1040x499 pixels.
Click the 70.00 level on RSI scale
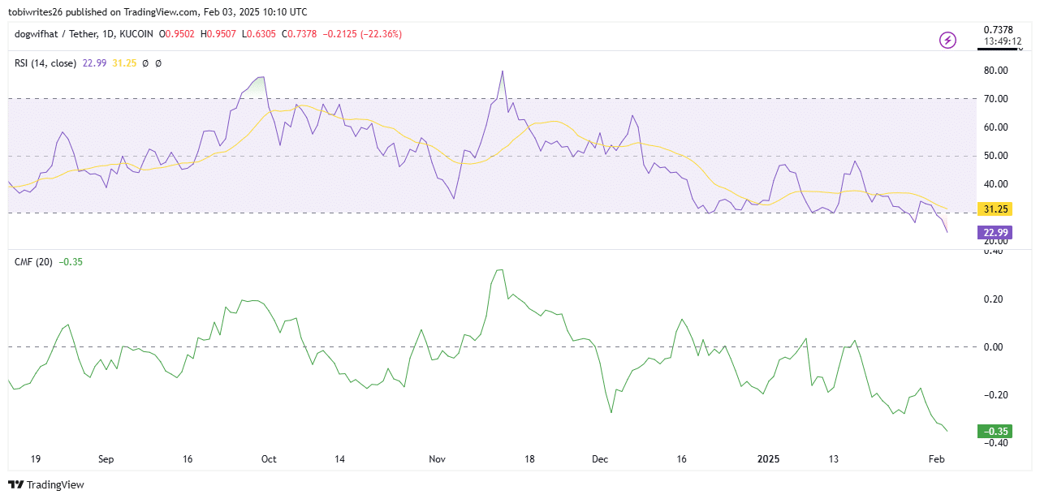[995, 99]
